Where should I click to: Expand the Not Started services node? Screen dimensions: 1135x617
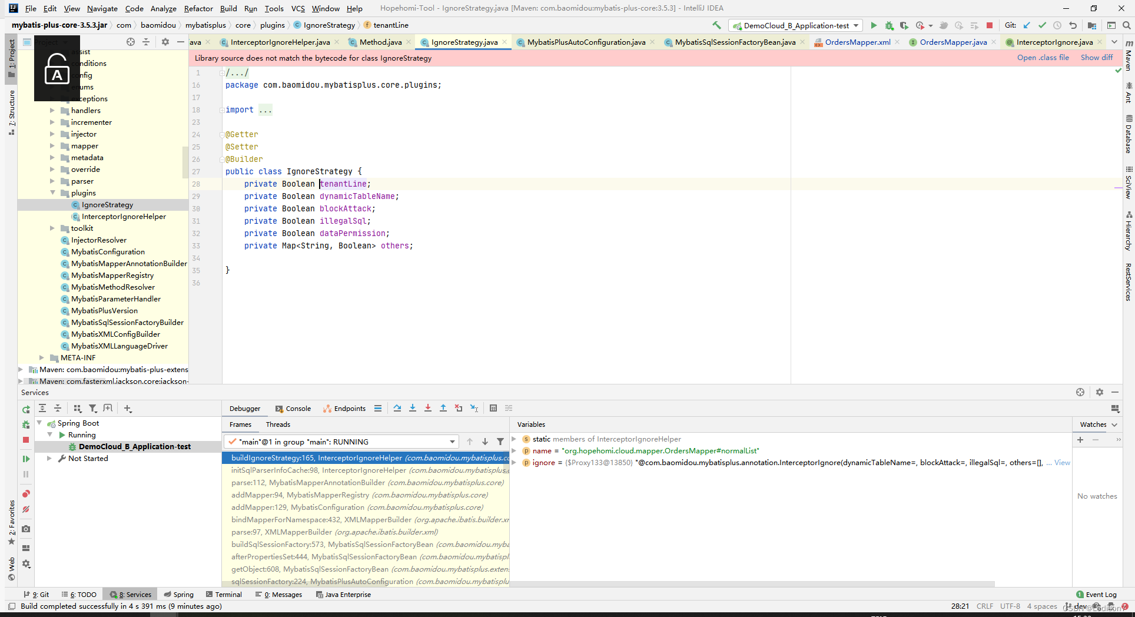[49, 459]
